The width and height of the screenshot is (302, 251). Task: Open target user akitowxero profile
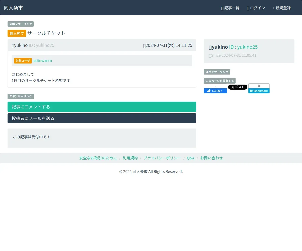42,60
